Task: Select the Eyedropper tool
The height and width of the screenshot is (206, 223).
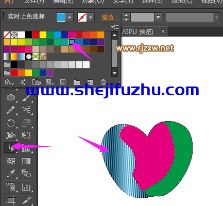Action: [x=11, y=173]
